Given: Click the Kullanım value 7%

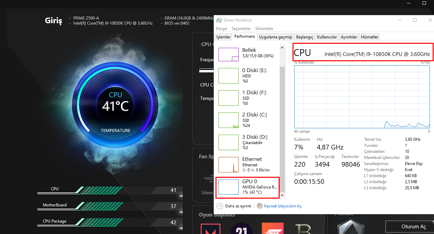Looking at the screenshot, I should coord(299,147).
